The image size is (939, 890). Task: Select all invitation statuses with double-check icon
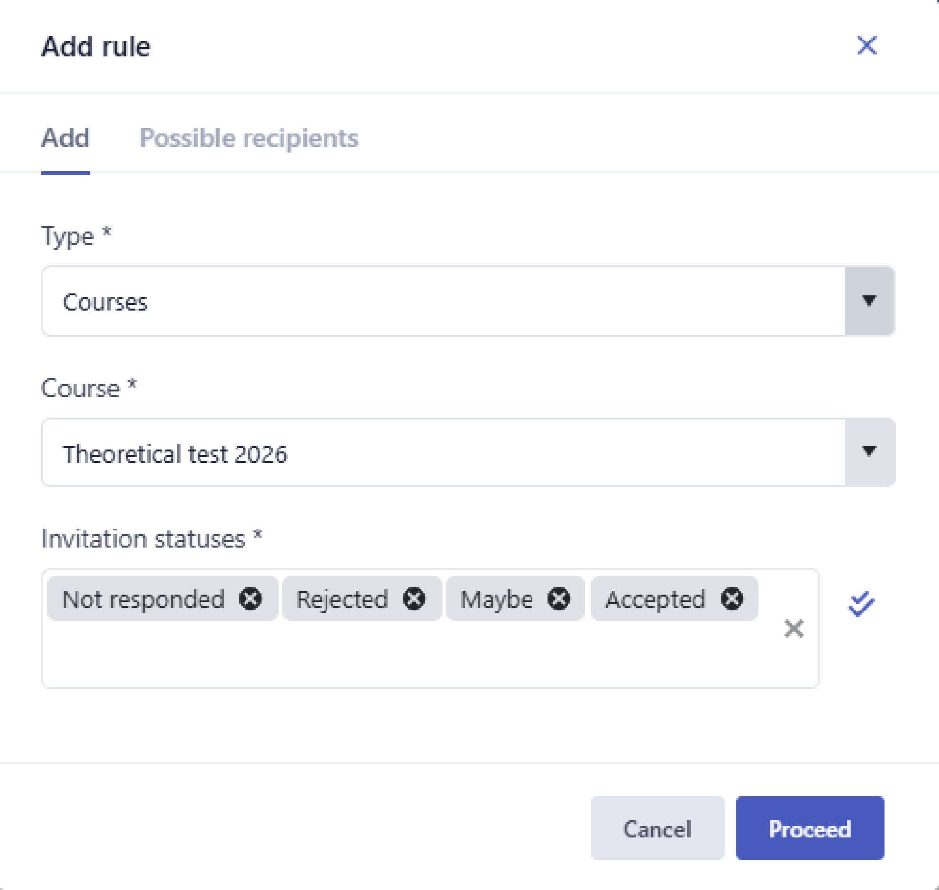point(861,604)
